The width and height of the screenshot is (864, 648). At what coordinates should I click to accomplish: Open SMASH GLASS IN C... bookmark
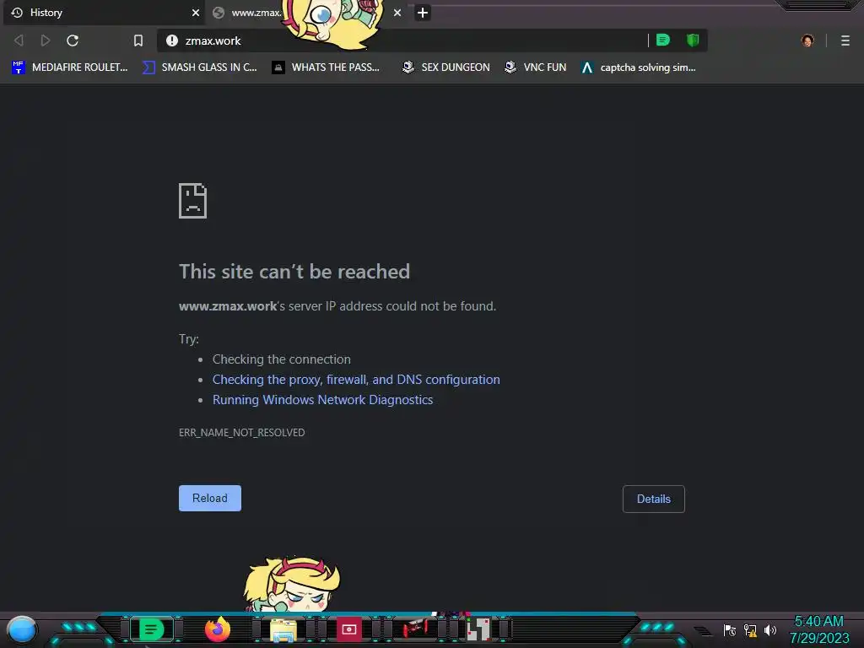(x=199, y=67)
